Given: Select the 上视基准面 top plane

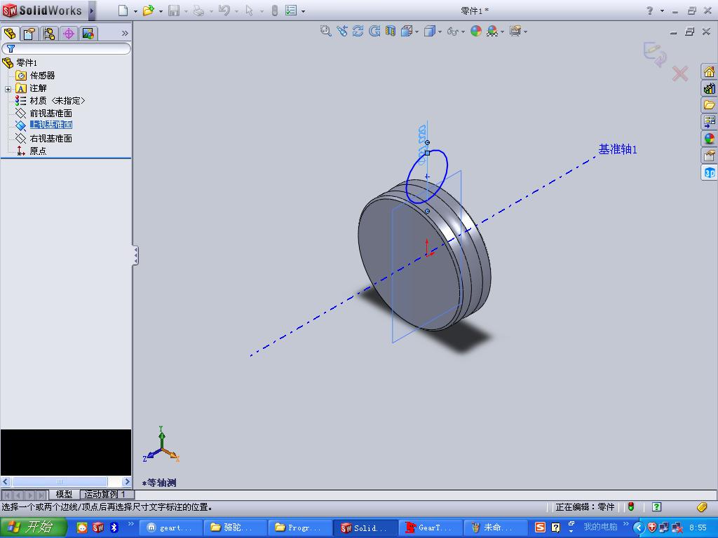Looking at the screenshot, I should point(50,125).
